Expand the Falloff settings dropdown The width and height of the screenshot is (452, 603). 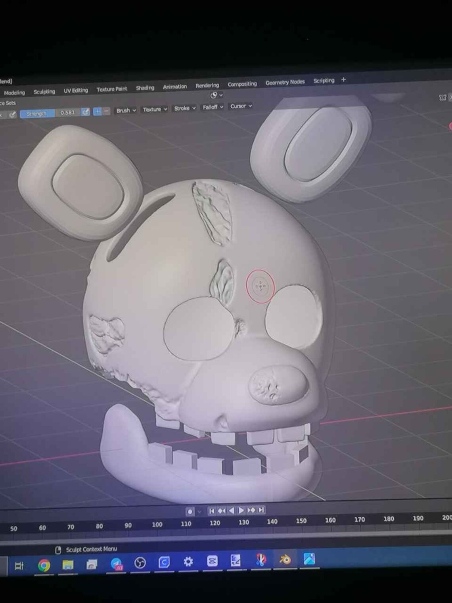(213, 107)
